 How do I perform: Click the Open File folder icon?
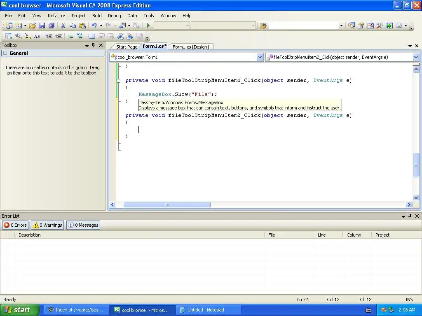33,26
